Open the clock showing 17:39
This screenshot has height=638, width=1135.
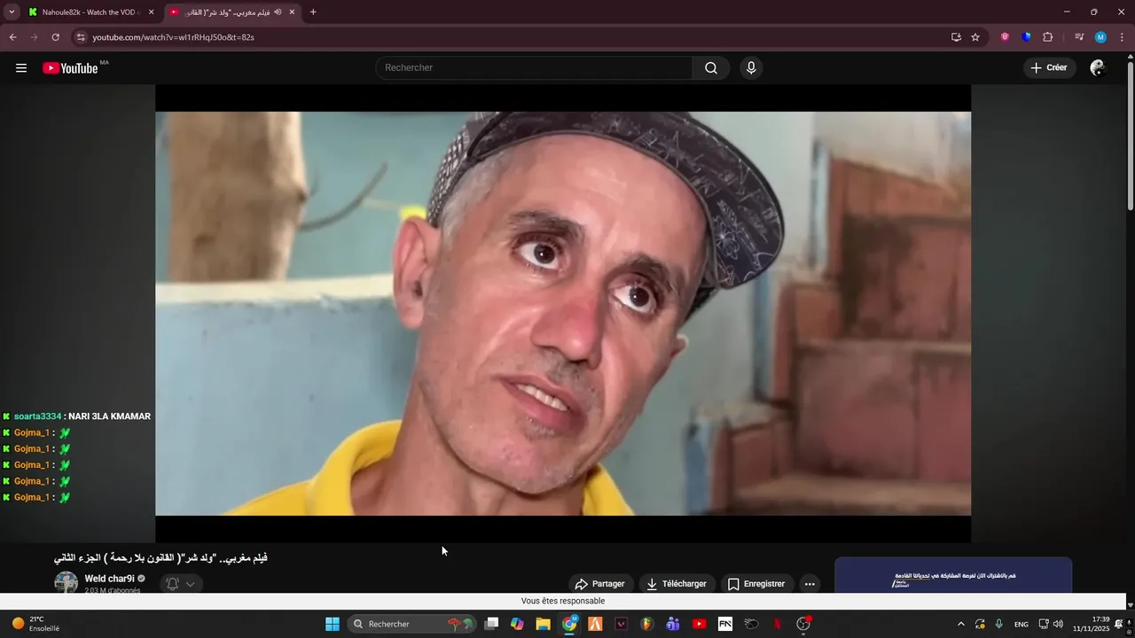(1091, 624)
